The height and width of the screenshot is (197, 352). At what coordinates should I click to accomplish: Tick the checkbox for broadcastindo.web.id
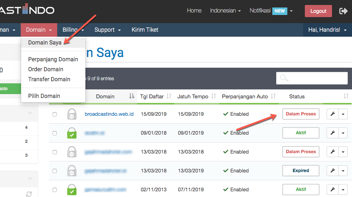tap(55, 114)
